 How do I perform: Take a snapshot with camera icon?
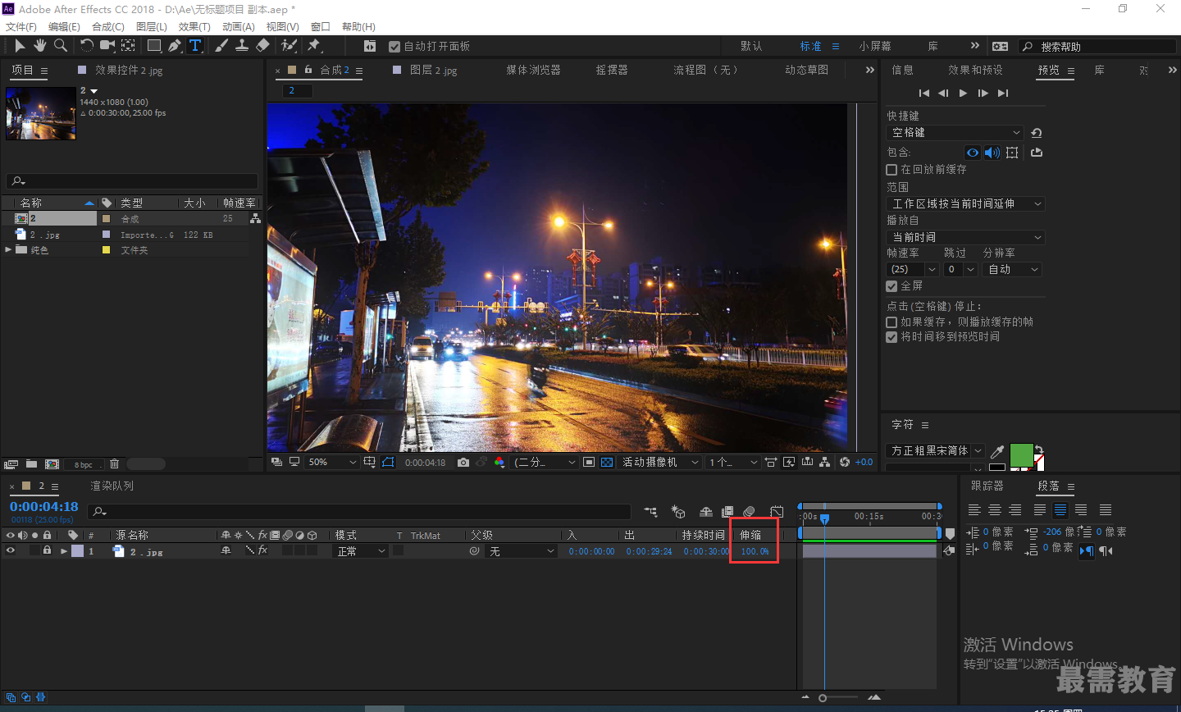pyautogui.click(x=463, y=463)
